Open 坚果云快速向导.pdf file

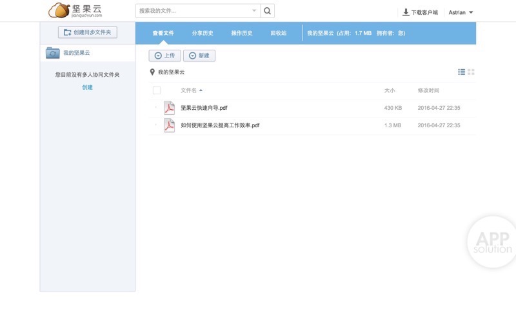204,108
